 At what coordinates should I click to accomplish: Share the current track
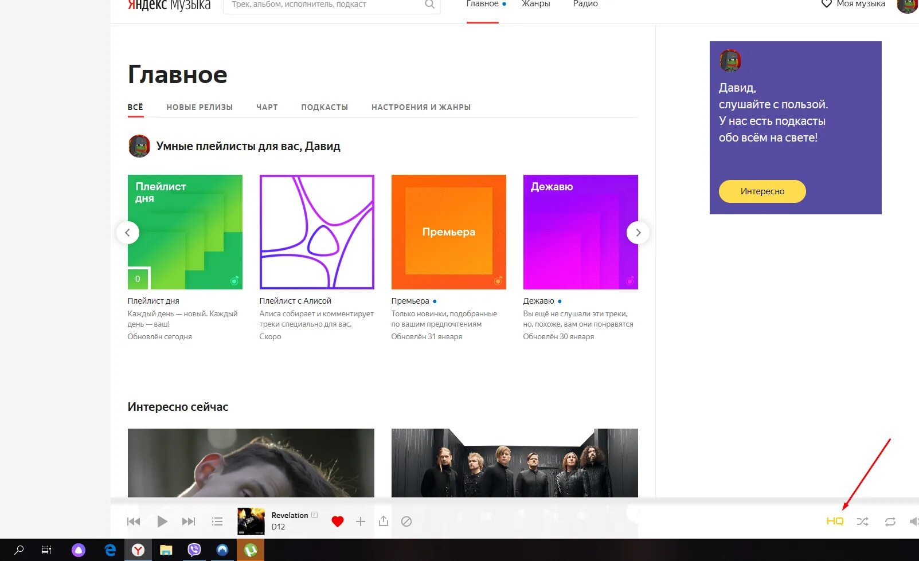click(x=384, y=521)
